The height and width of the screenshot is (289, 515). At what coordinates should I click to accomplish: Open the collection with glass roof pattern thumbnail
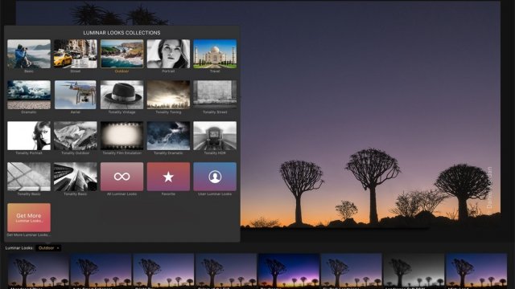29,177
